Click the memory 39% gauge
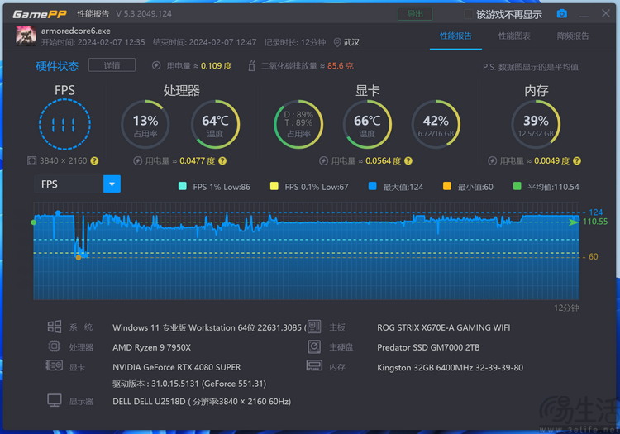The height and width of the screenshot is (434, 620). (536, 125)
